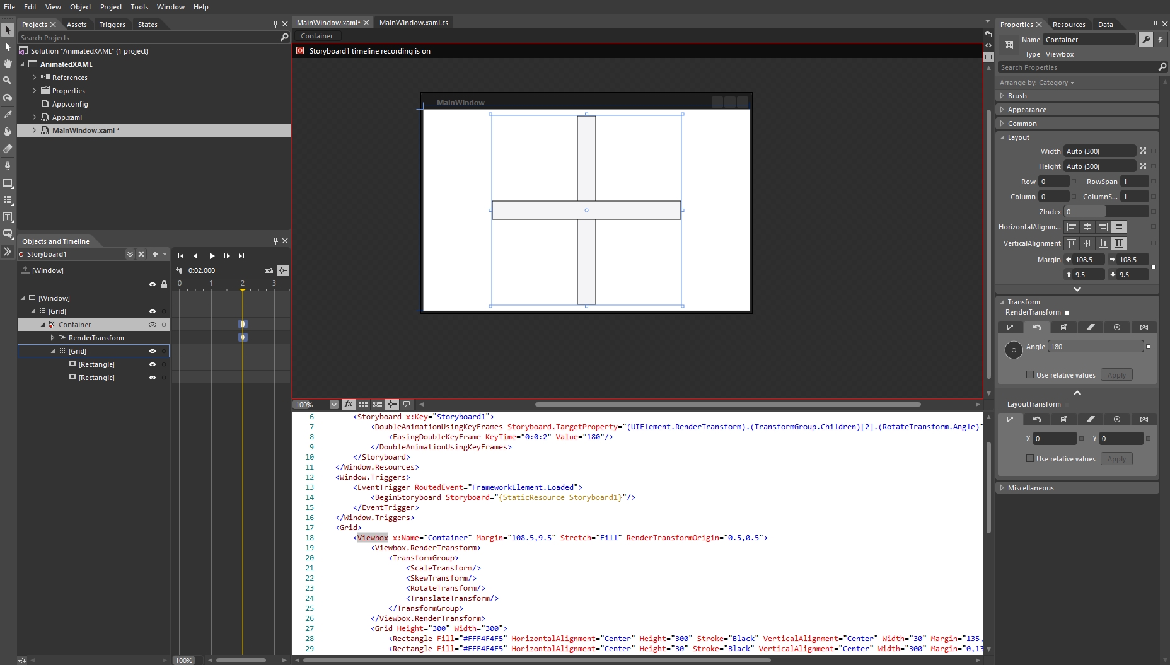Pick the Zoom tool
This screenshot has width=1170, height=665.
coord(8,80)
